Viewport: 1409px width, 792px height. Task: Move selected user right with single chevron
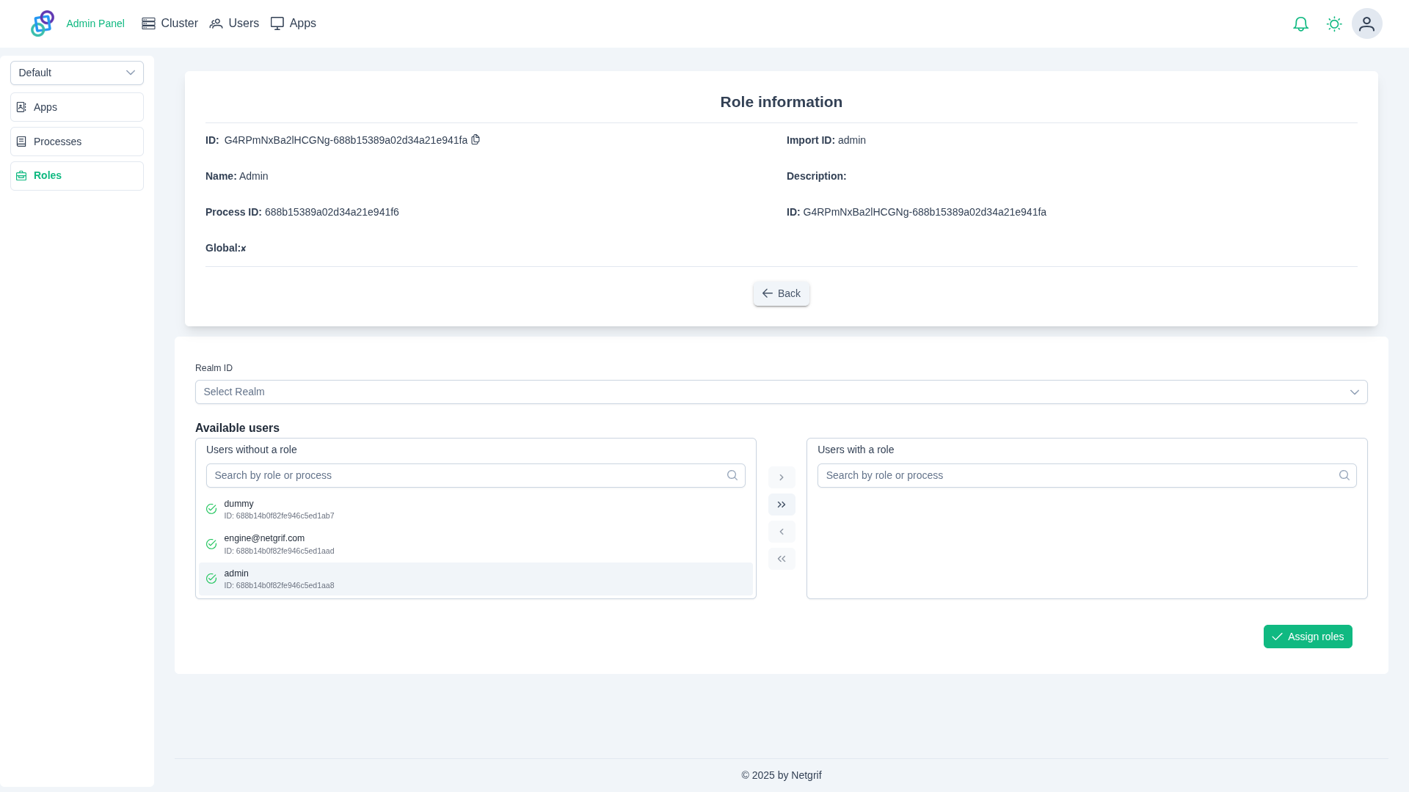[x=782, y=477]
